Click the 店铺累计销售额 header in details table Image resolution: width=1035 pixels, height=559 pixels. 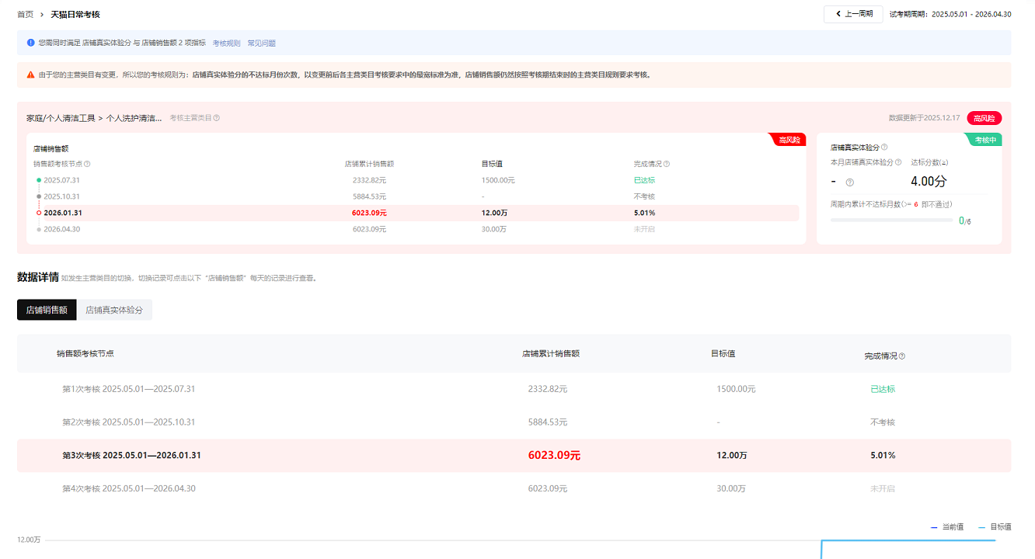click(x=551, y=353)
